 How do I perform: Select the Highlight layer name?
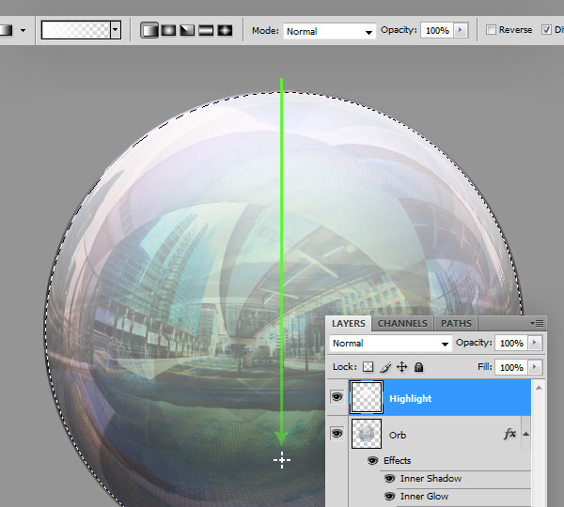[411, 398]
